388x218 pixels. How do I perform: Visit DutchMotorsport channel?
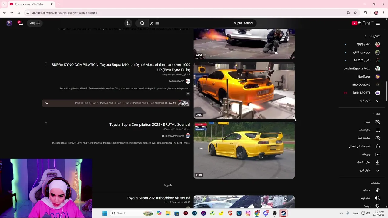pos(174,136)
